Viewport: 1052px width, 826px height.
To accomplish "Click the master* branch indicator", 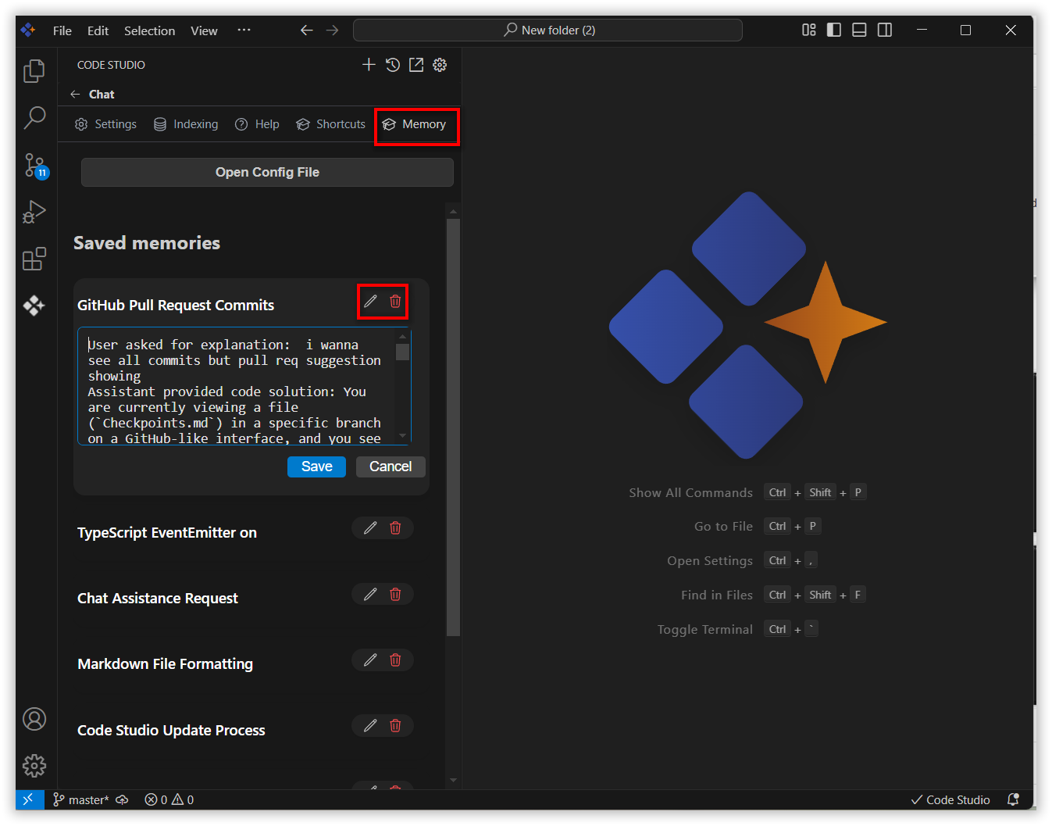I will click(x=80, y=799).
